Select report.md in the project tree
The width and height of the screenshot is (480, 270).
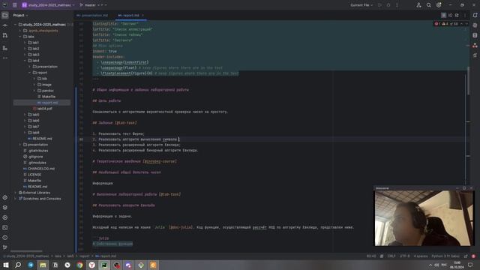[x=47, y=103]
